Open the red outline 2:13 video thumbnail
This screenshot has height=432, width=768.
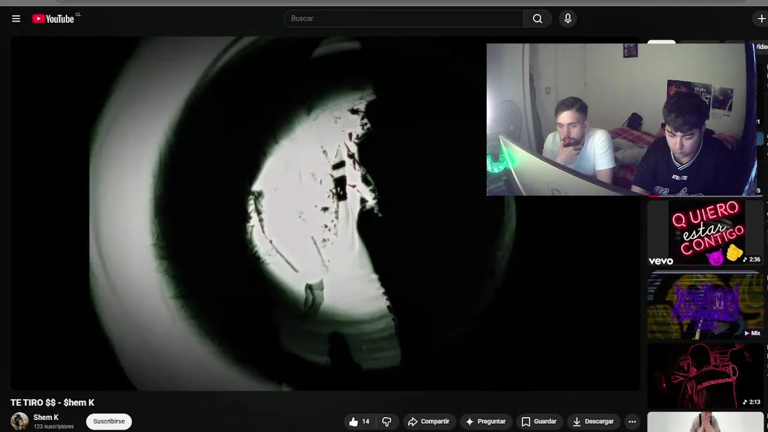[x=705, y=376]
